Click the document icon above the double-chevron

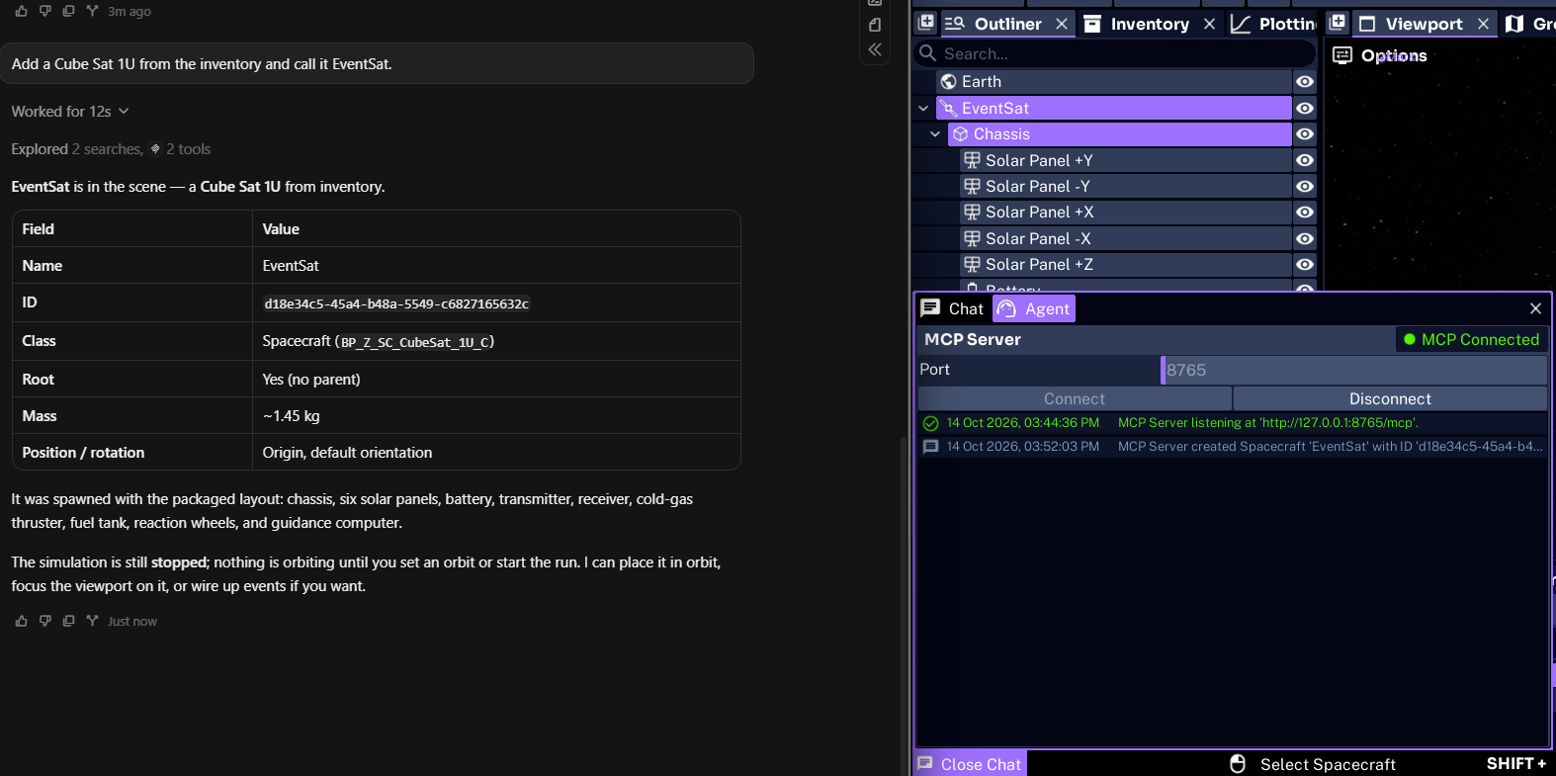pos(875,25)
